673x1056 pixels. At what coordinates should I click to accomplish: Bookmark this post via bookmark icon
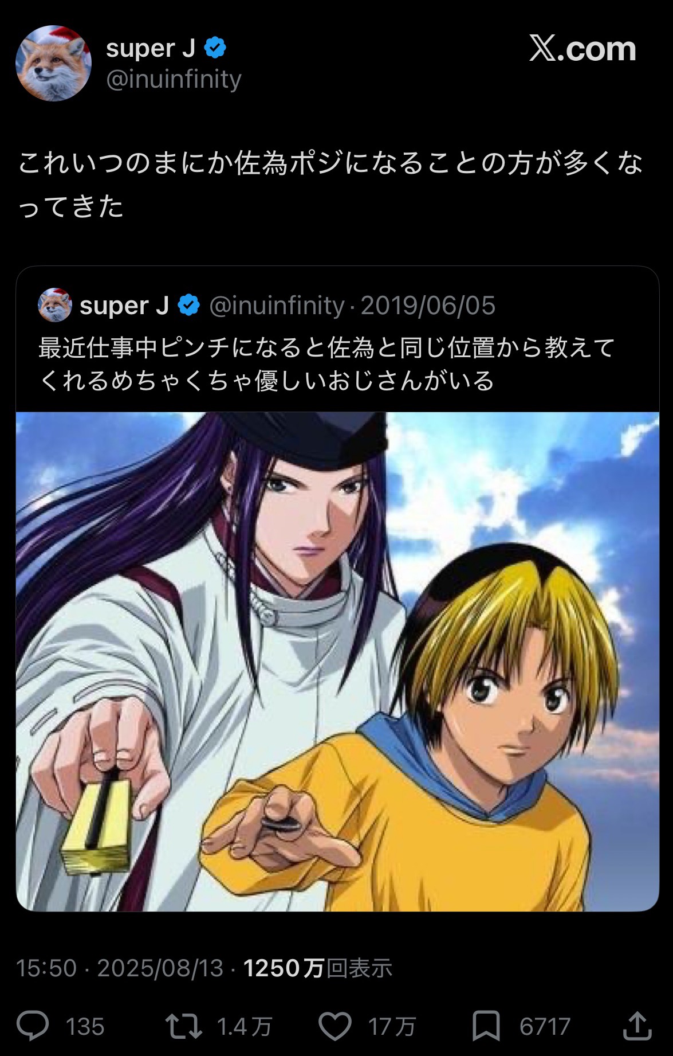coord(486,1026)
